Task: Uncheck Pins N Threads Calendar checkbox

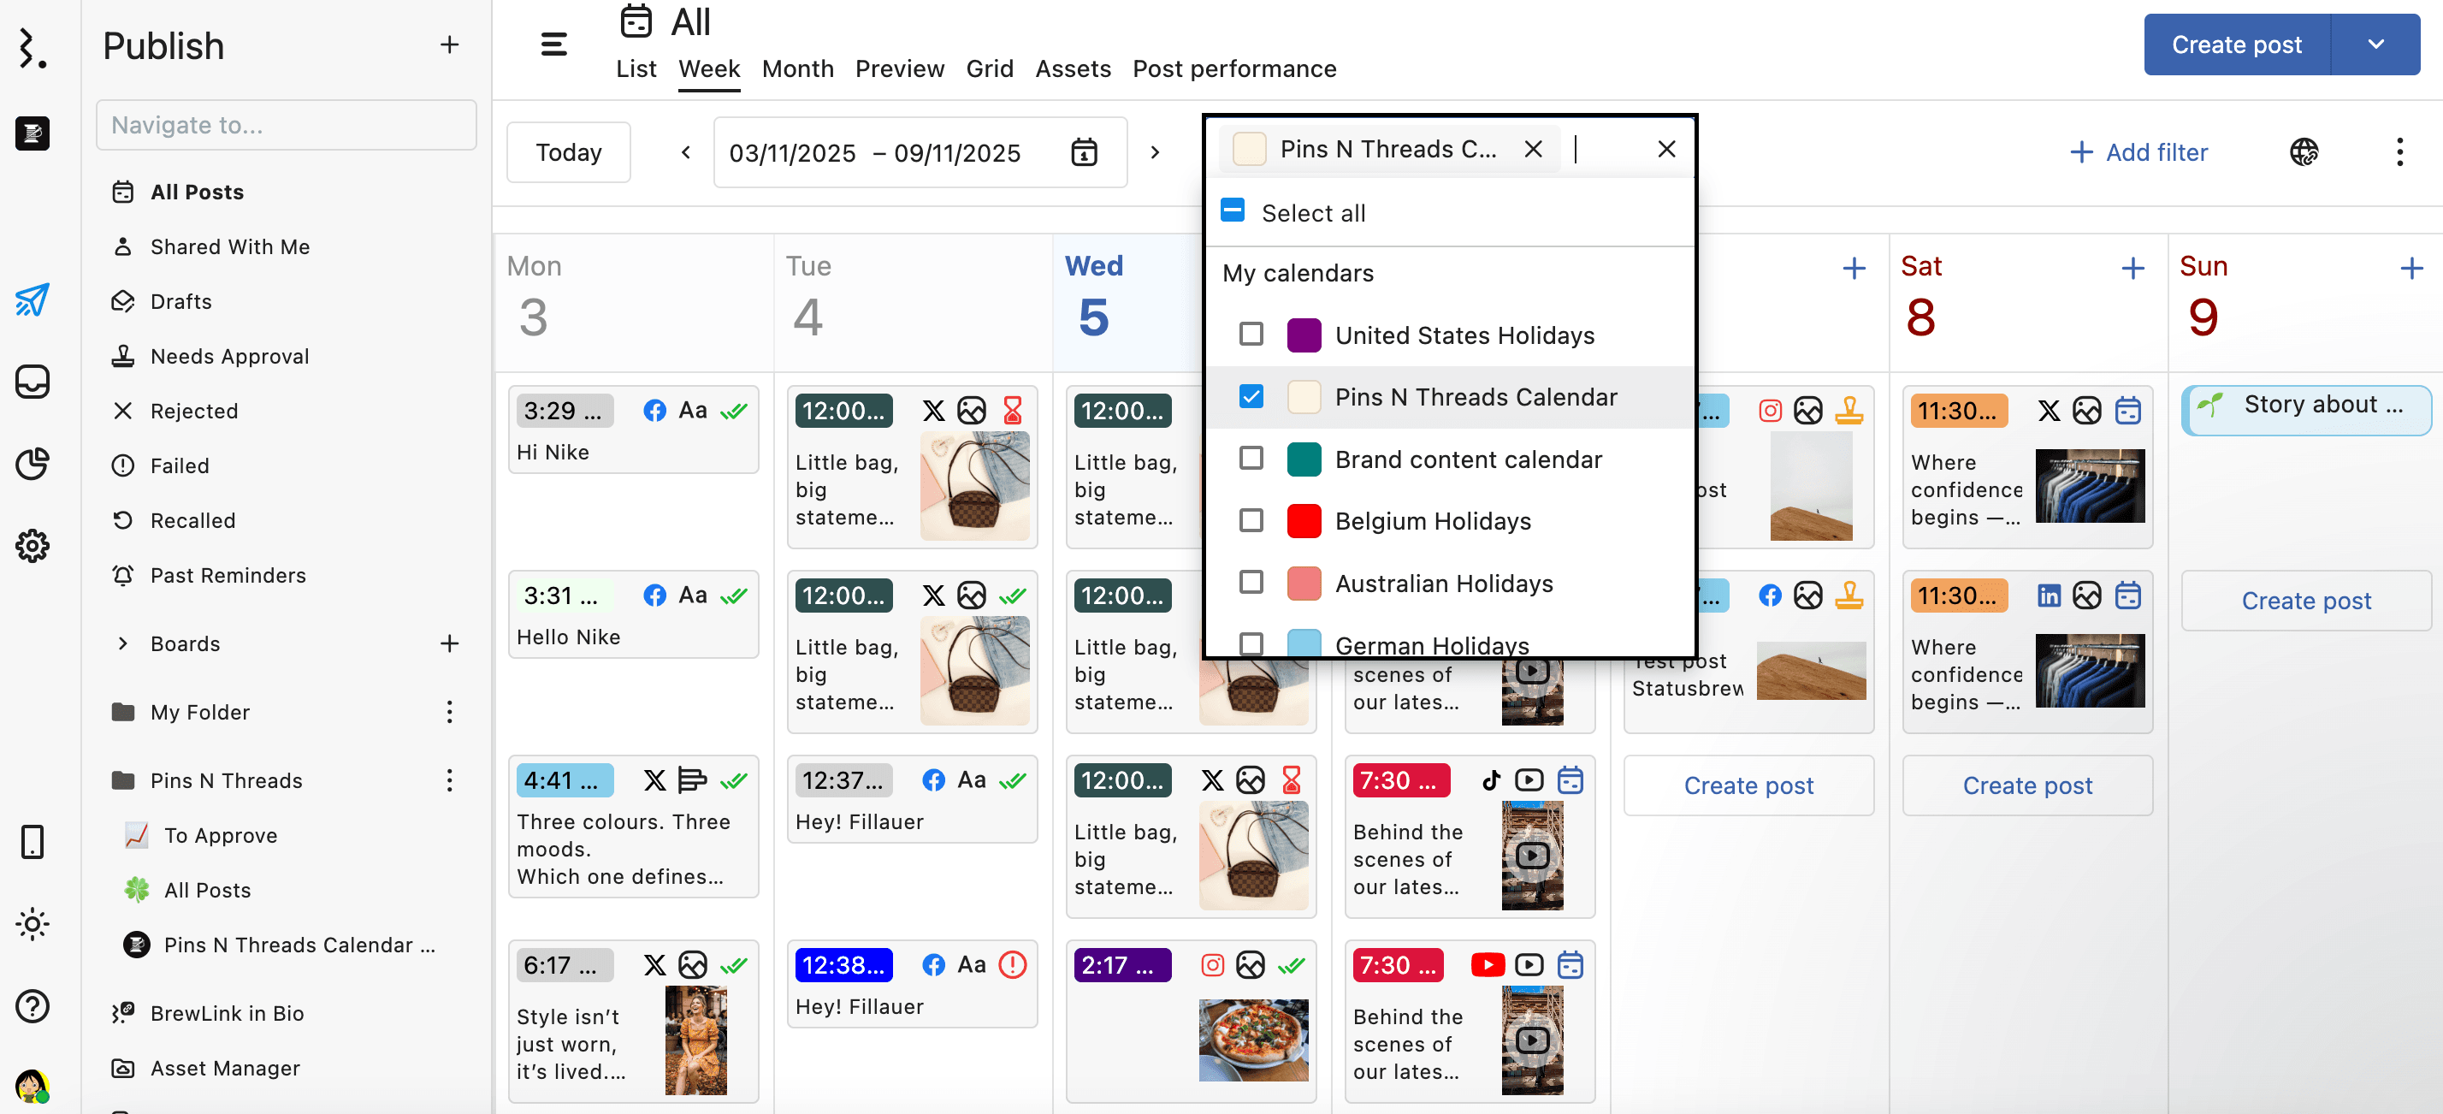Action: click(1251, 397)
